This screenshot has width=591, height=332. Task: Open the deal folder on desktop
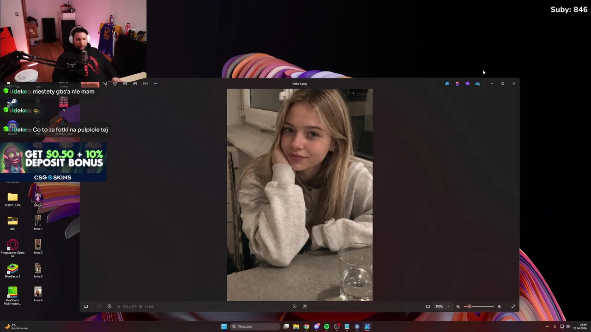click(x=12, y=223)
